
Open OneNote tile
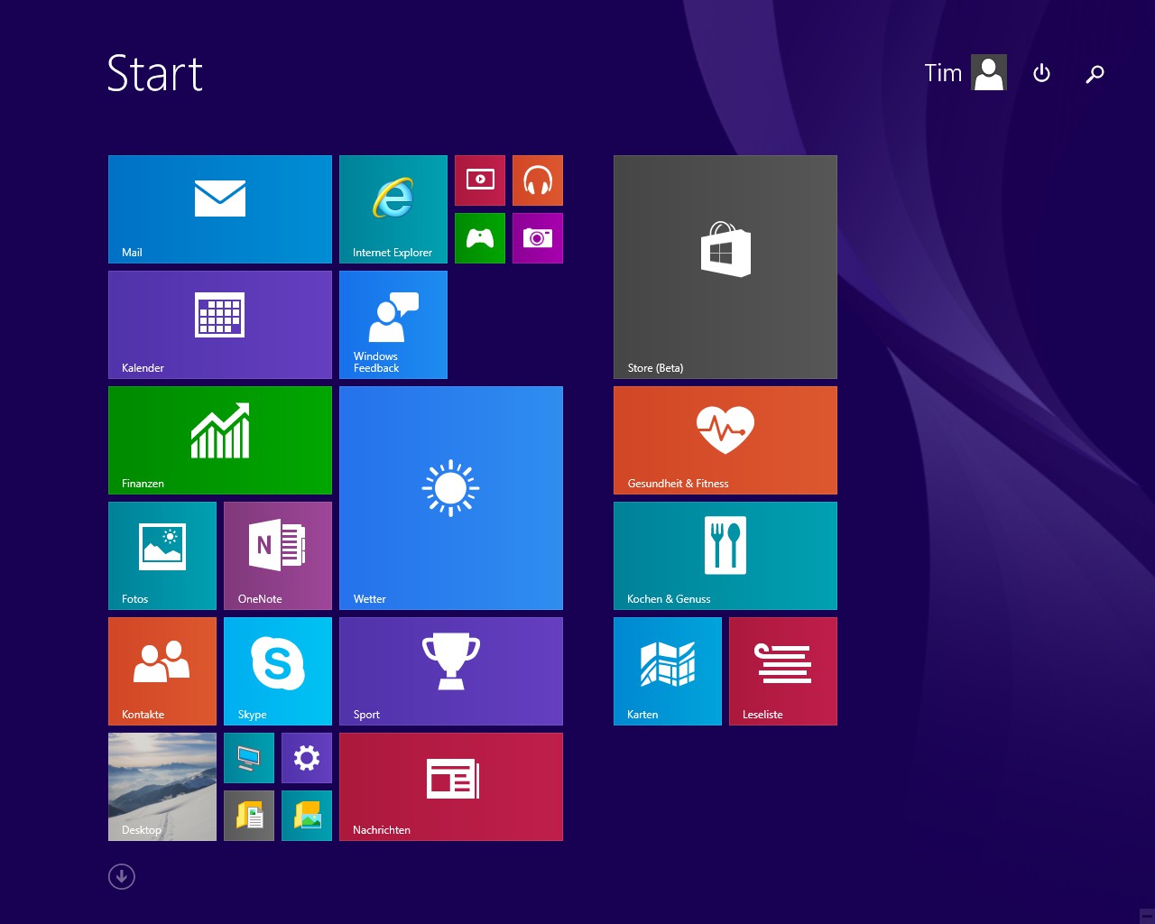pyautogui.click(x=278, y=556)
